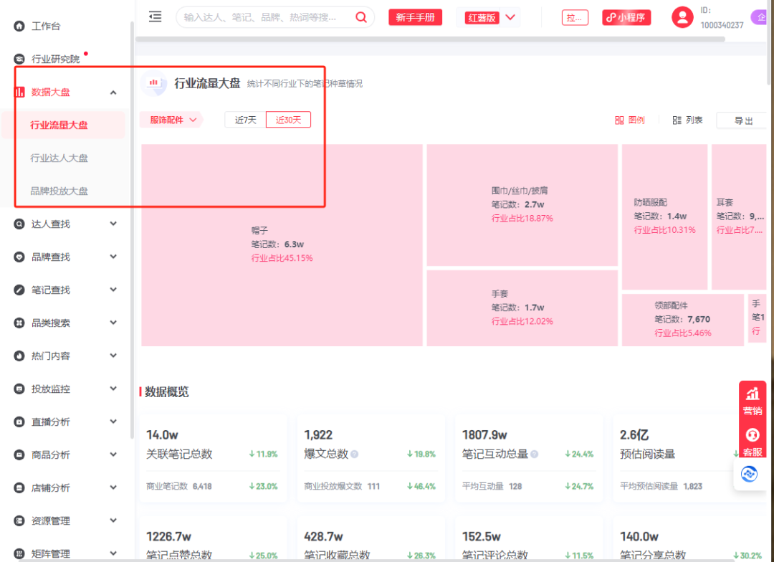This screenshot has height=562, width=774.
Task: Click the red search magnifier icon
Action: (x=361, y=17)
